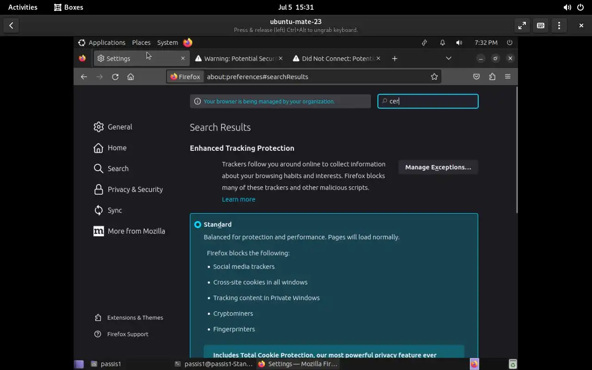The height and width of the screenshot is (370, 592).
Task: Click the network indicator in MATE panel
Action: click(424, 43)
